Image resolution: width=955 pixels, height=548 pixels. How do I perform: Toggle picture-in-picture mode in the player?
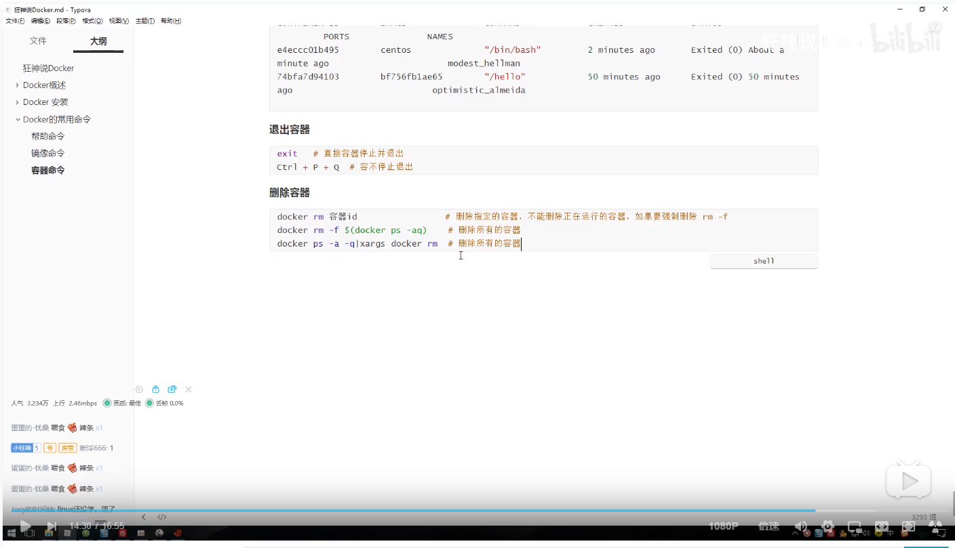(x=855, y=526)
